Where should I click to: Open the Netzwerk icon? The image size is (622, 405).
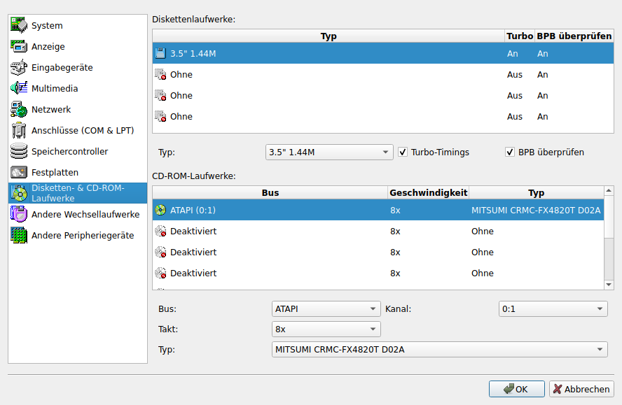coord(19,110)
